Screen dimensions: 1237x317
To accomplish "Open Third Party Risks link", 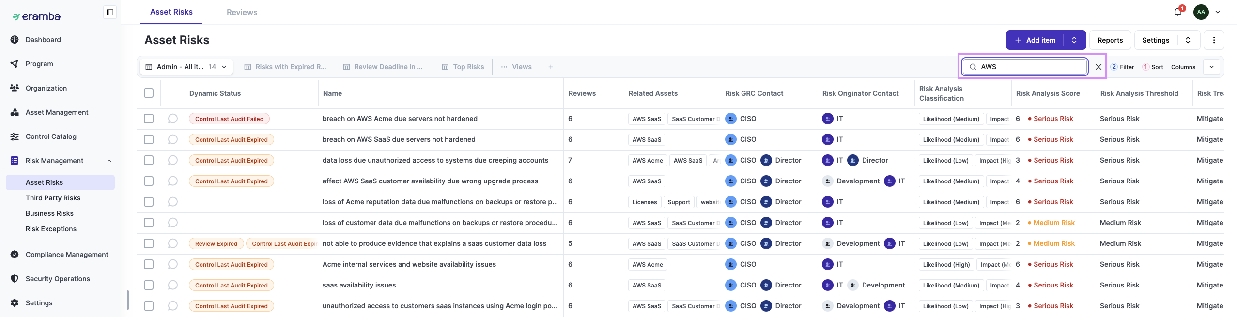I will (53, 198).
